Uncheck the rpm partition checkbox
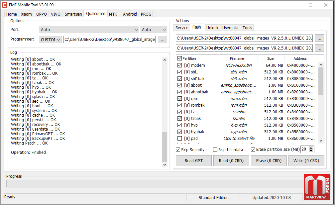The width and height of the screenshot is (335, 205). click(180, 99)
